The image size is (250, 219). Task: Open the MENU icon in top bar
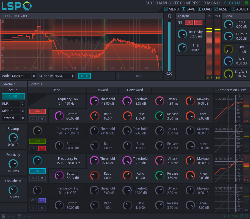tap(166, 9)
